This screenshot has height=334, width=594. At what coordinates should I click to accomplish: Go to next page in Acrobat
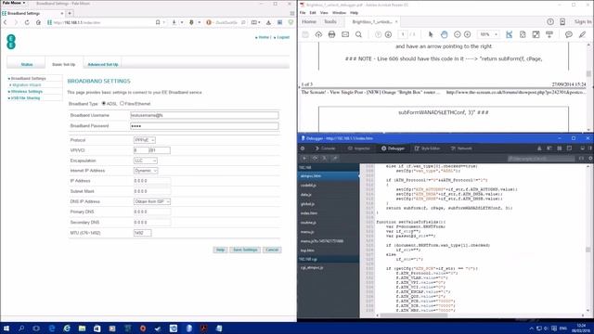click(388, 34)
